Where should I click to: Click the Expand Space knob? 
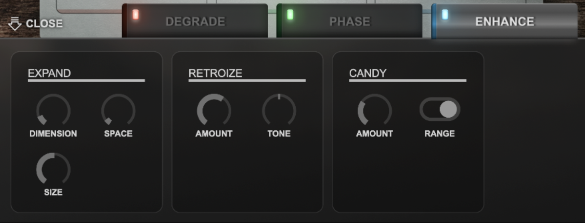point(118,111)
